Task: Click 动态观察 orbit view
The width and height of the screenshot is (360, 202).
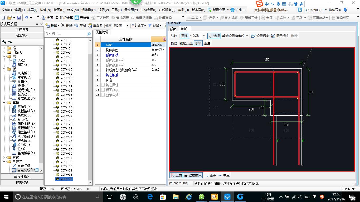Action: [x=229, y=18]
